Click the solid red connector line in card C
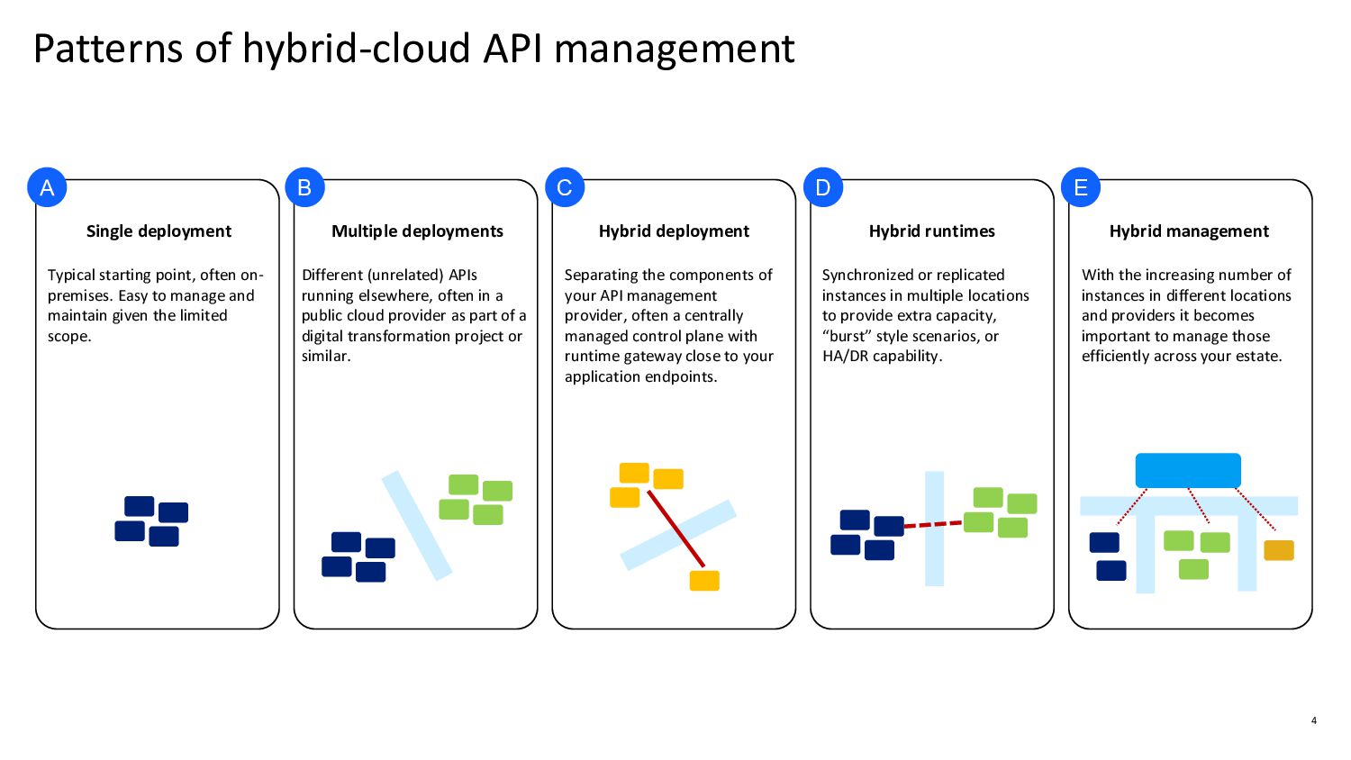The width and height of the screenshot is (1351, 760). pyautogui.click(x=675, y=529)
